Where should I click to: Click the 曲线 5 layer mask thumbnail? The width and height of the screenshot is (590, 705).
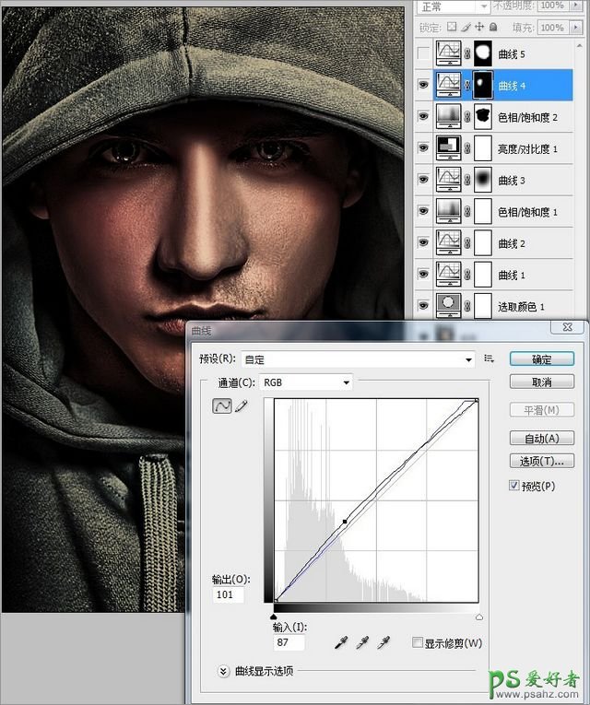[x=483, y=54]
